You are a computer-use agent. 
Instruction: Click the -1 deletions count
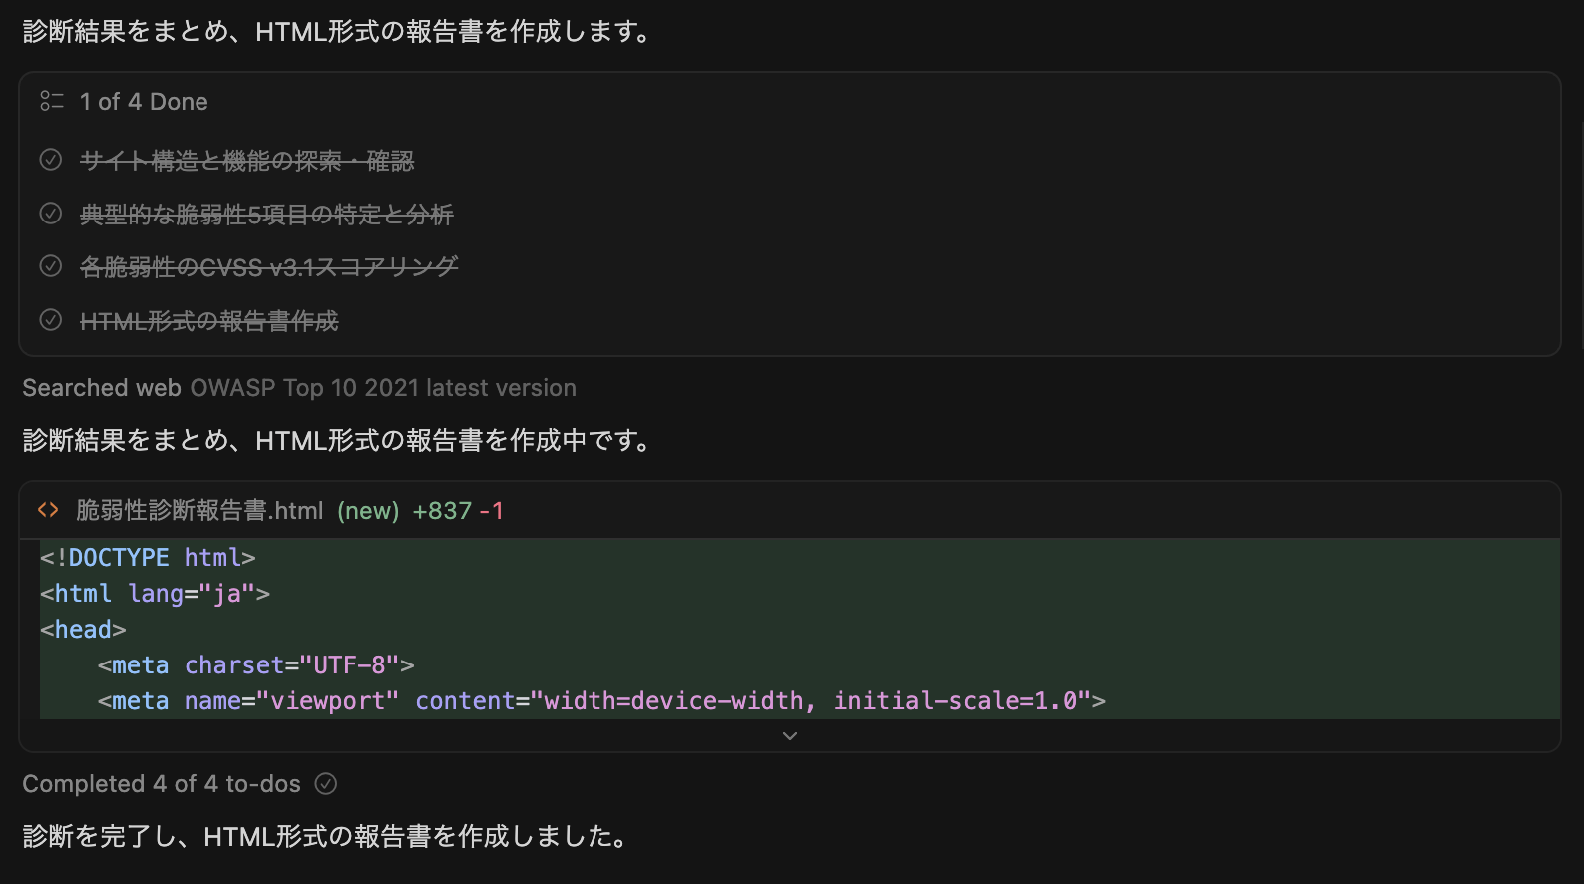[x=492, y=511]
